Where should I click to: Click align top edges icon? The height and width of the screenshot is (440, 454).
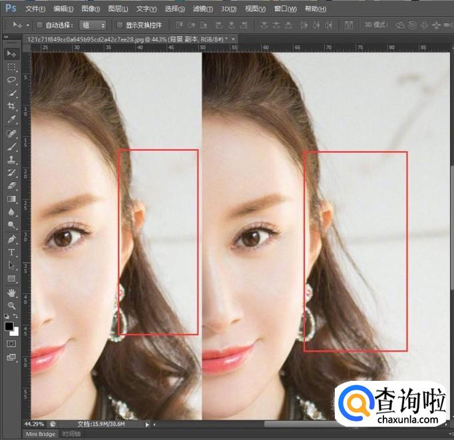pos(179,25)
